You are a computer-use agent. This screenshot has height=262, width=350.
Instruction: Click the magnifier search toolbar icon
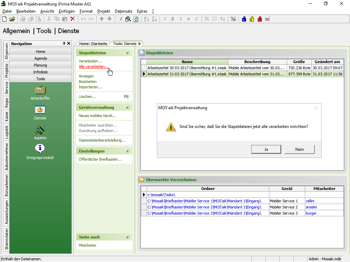tap(128, 19)
